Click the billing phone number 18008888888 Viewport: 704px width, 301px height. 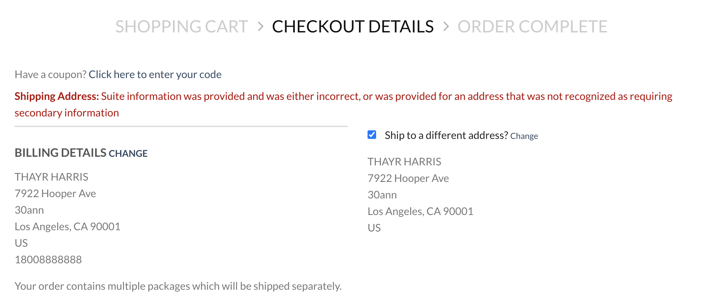48,260
